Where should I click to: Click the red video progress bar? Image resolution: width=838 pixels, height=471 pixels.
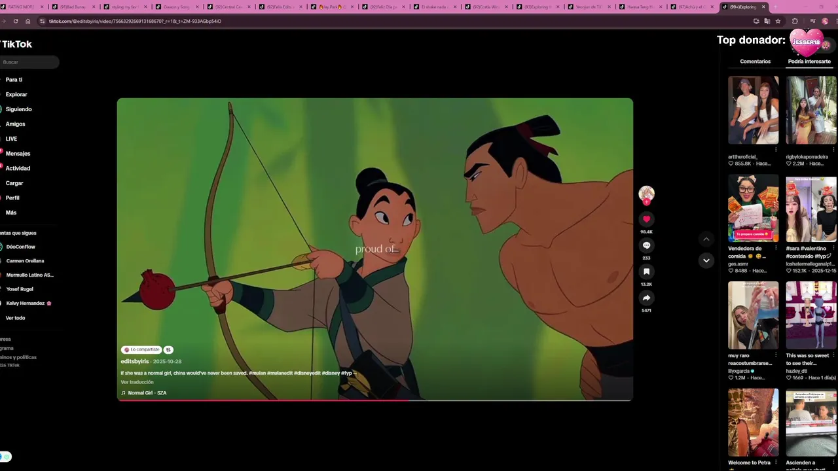[263, 400]
